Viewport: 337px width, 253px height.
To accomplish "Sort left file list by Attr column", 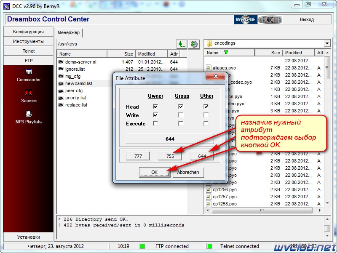I will (174, 54).
